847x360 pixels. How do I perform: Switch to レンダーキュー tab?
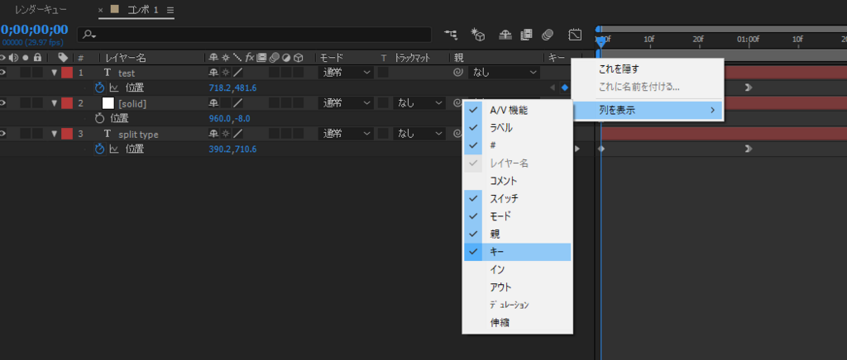(41, 10)
